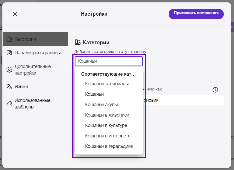Pick "Кошачьи акулы" from the suggestions
This screenshot has width=234, height=170.
(101, 105)
